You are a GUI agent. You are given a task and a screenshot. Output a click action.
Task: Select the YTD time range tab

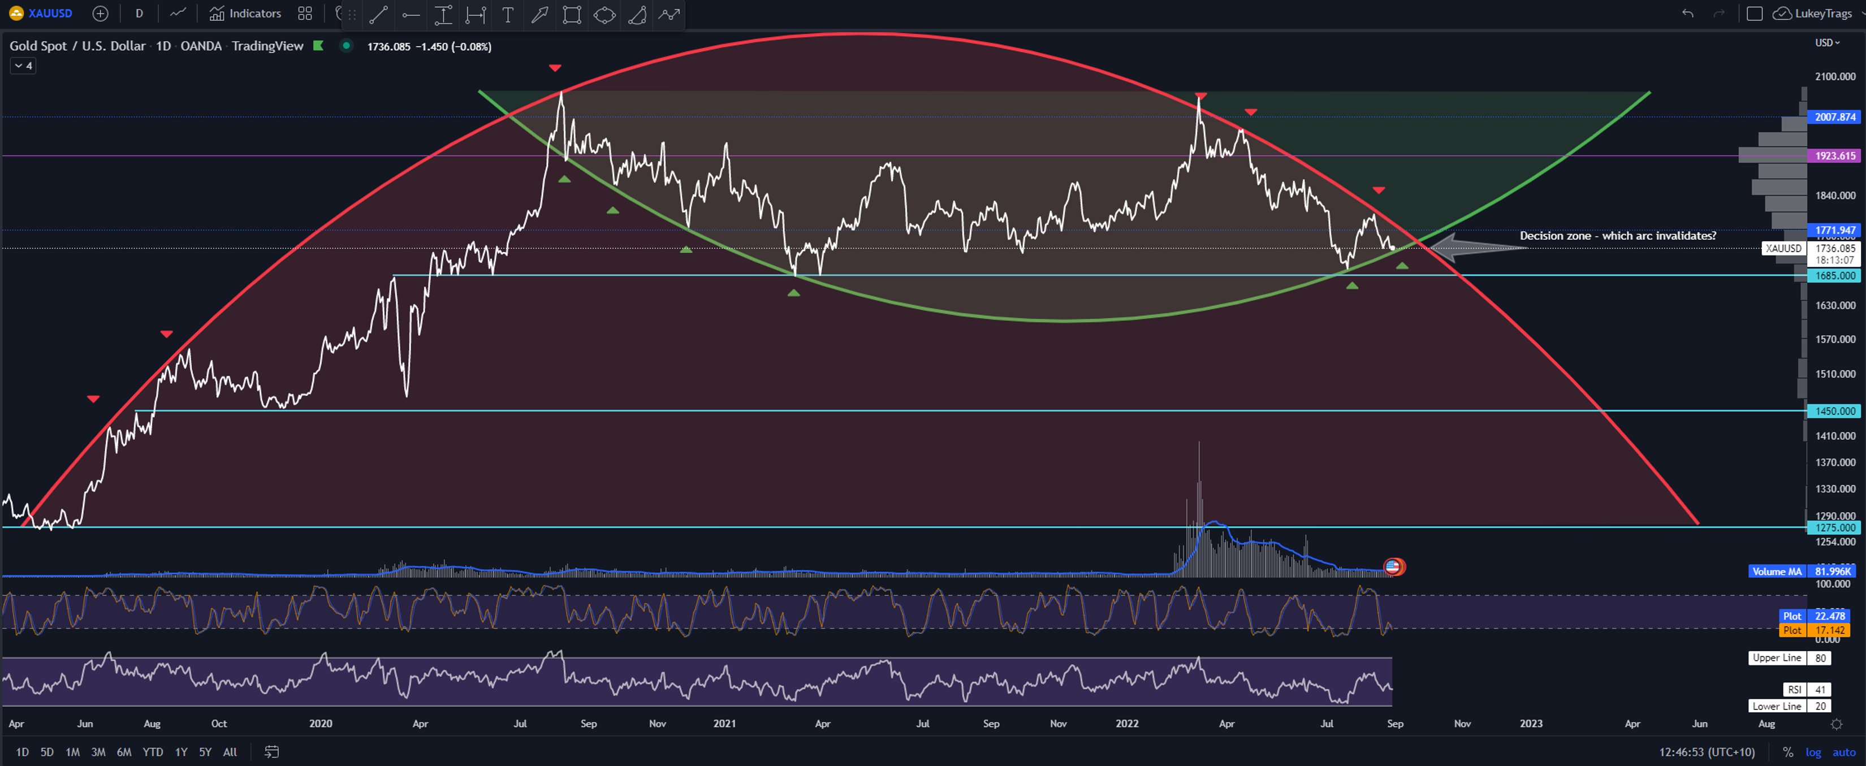tap(152, 752)
